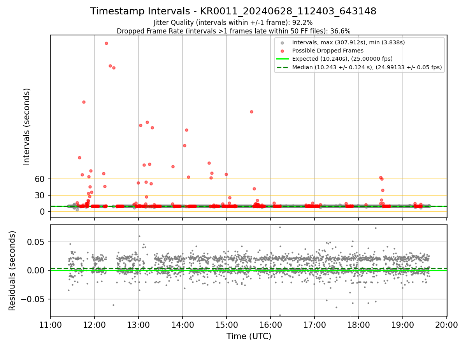This screenshot has width=467, height=350.
Task: Click the '20:00' time tick label
Action: [x=446, y=324]
